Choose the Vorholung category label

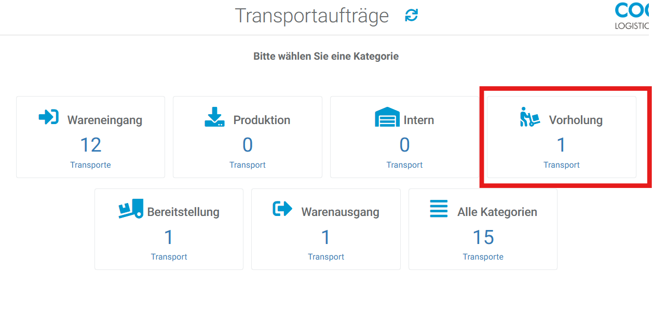click(x=576, y=120)
